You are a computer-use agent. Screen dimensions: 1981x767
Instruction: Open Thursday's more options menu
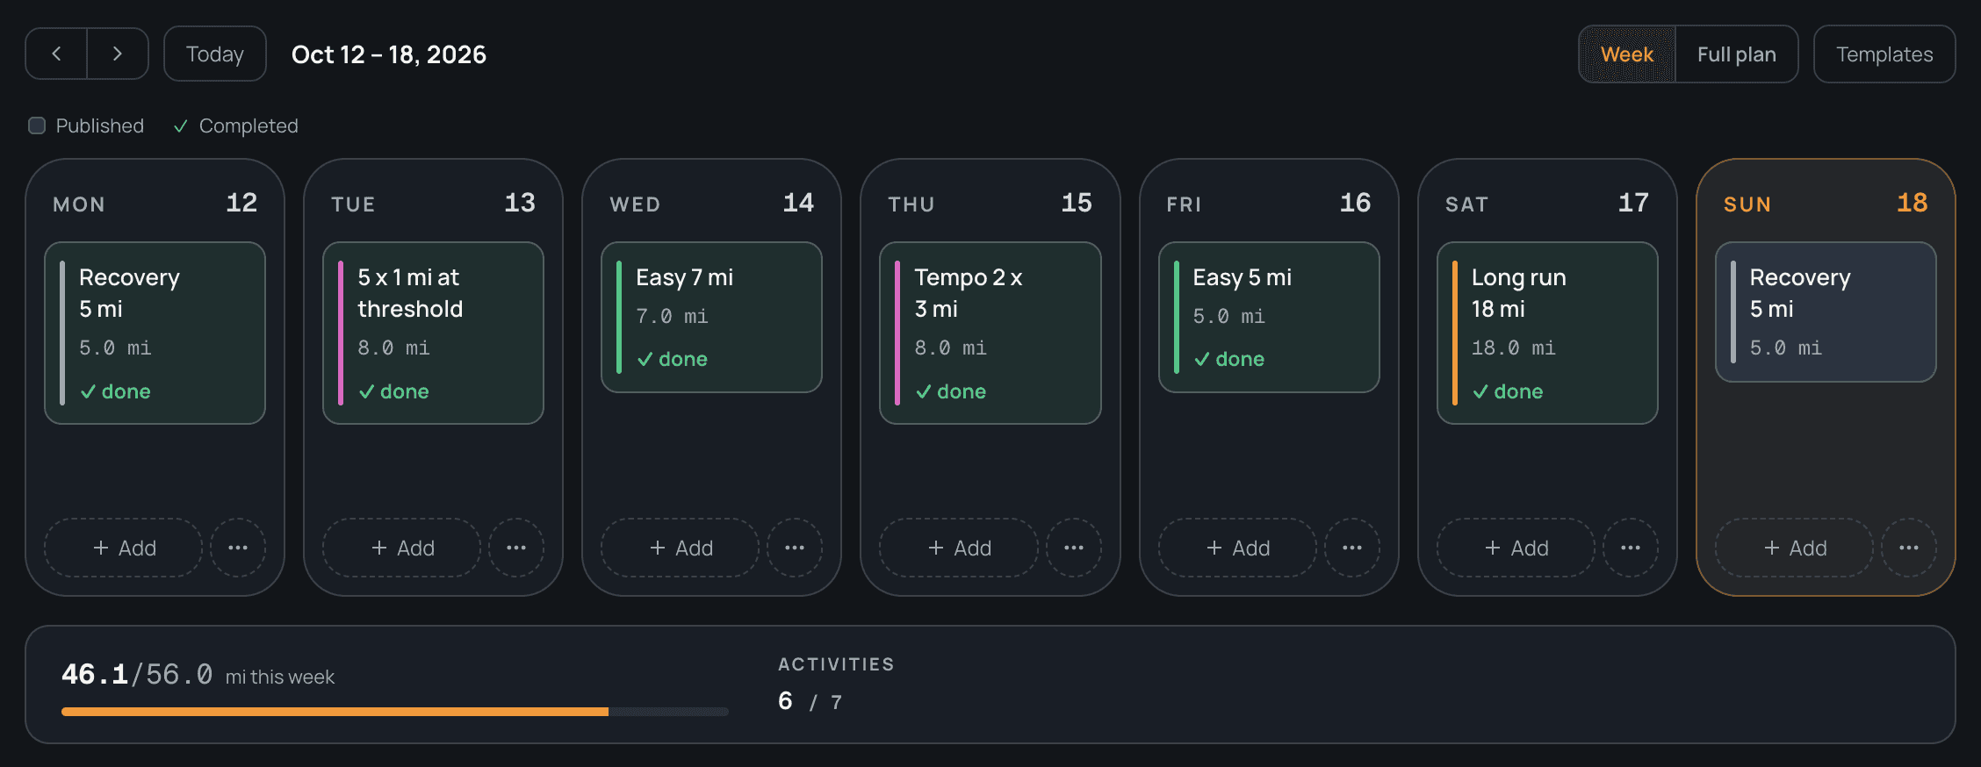pos(1074,548)
